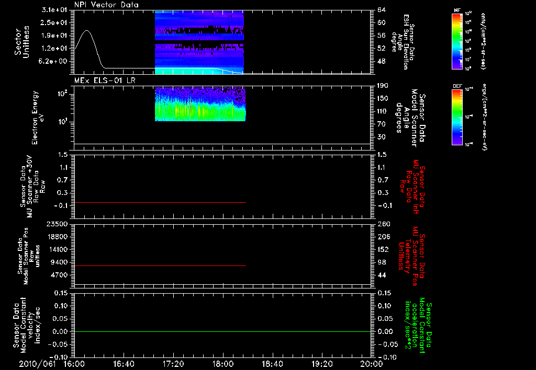Click the red 'MU Scanner Inh' axis title
Viewport: 536px width, 370px height.
[412, 187]
